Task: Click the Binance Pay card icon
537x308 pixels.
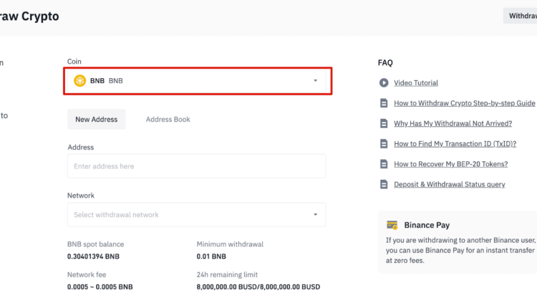Action: tap(392, 225)
